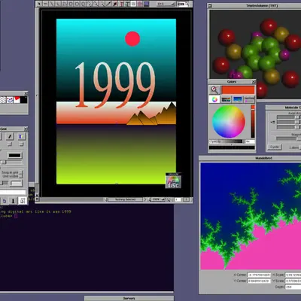Screen dimensions: 301x301
Task: Click the blue b icon at the panel bottom
Action: (5, 202)
